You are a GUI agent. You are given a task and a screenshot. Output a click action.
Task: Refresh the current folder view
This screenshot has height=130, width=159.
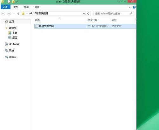[88, 14]
